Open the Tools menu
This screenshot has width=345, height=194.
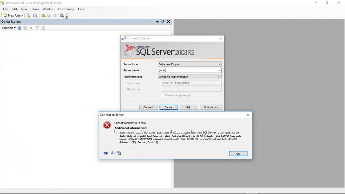click(35, 9)
